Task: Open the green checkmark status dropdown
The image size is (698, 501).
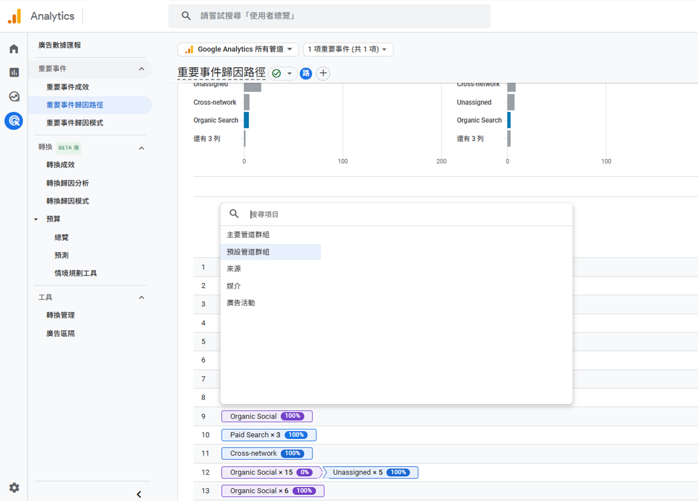Action: [x=282, y=74]
